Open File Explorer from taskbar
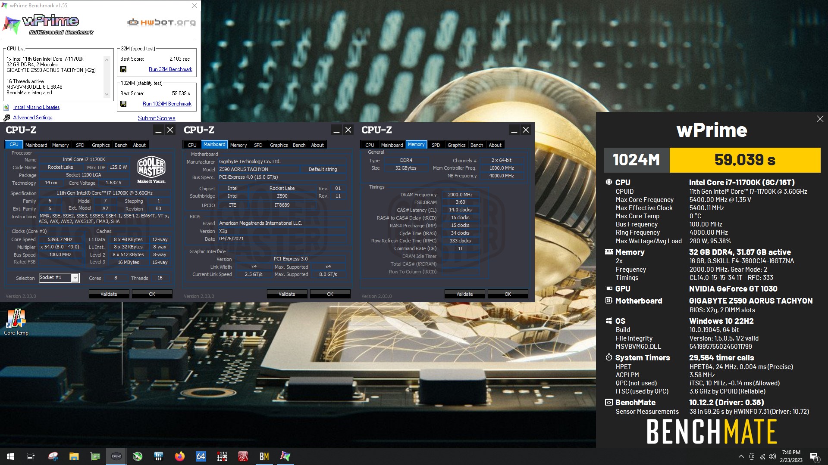This screenshot has height=465, width=828. [74, 456]
